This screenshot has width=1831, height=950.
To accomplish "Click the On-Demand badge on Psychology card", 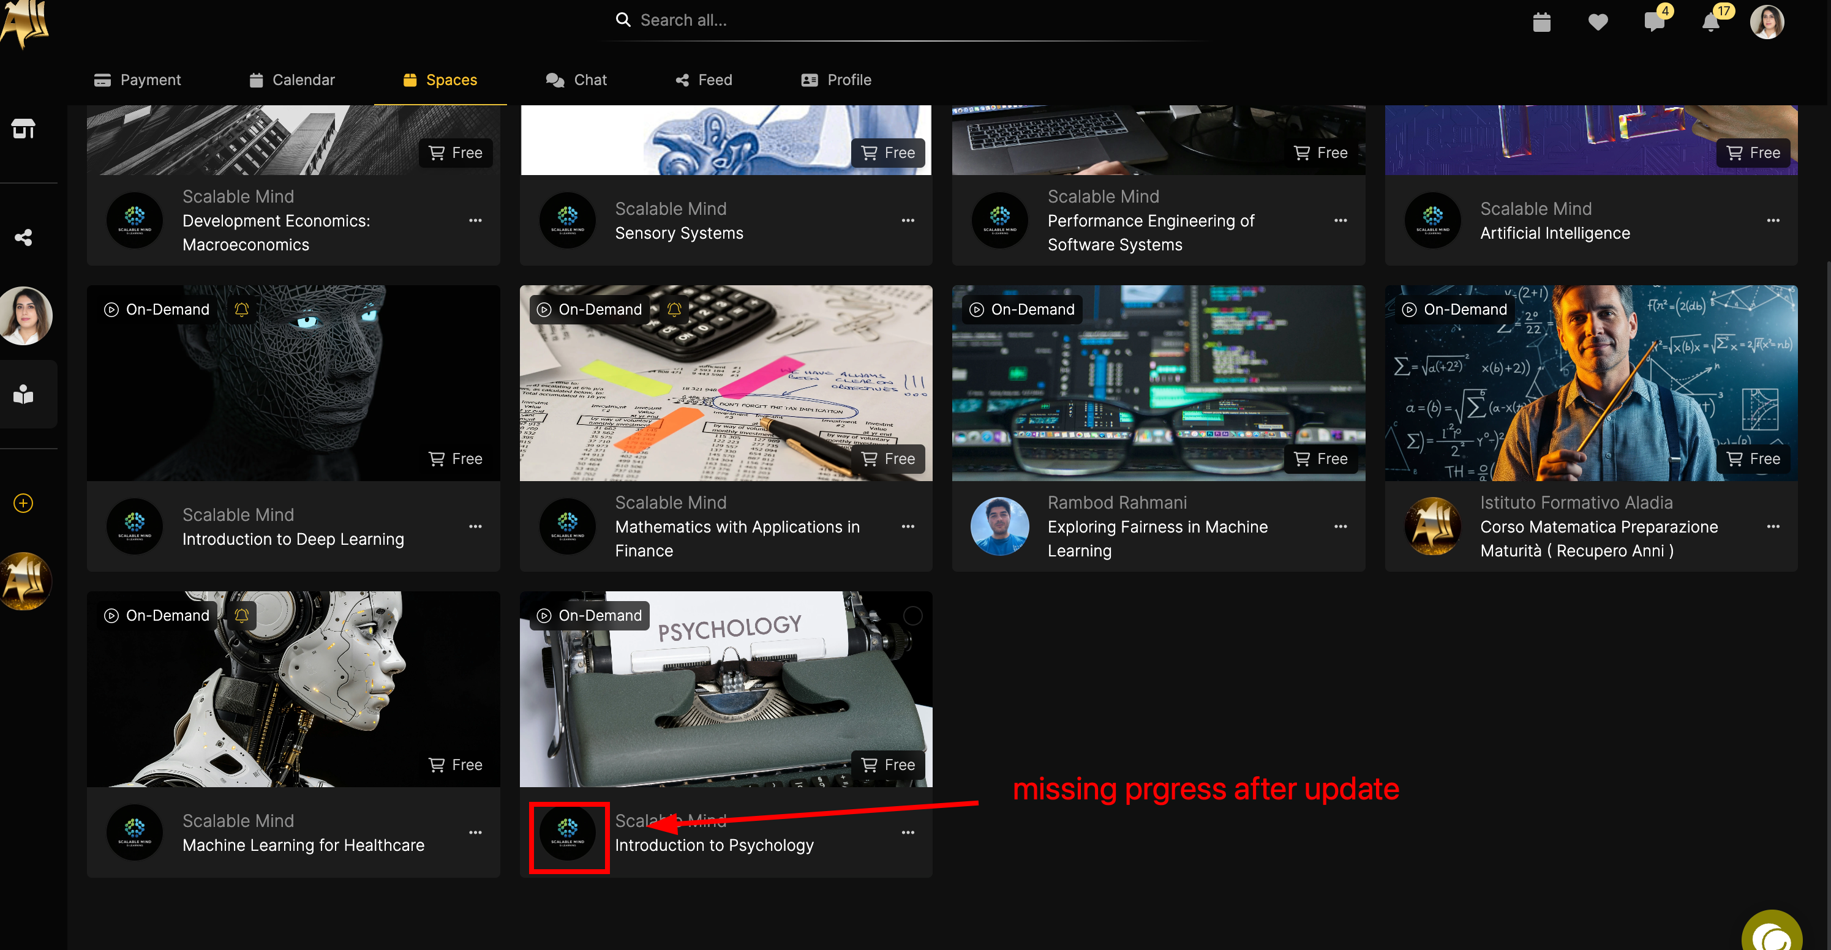I will point(589,615).
